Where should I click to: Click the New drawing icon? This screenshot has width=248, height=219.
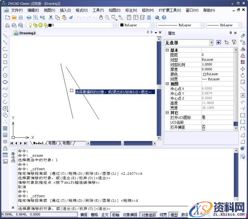tap(7, 17)
